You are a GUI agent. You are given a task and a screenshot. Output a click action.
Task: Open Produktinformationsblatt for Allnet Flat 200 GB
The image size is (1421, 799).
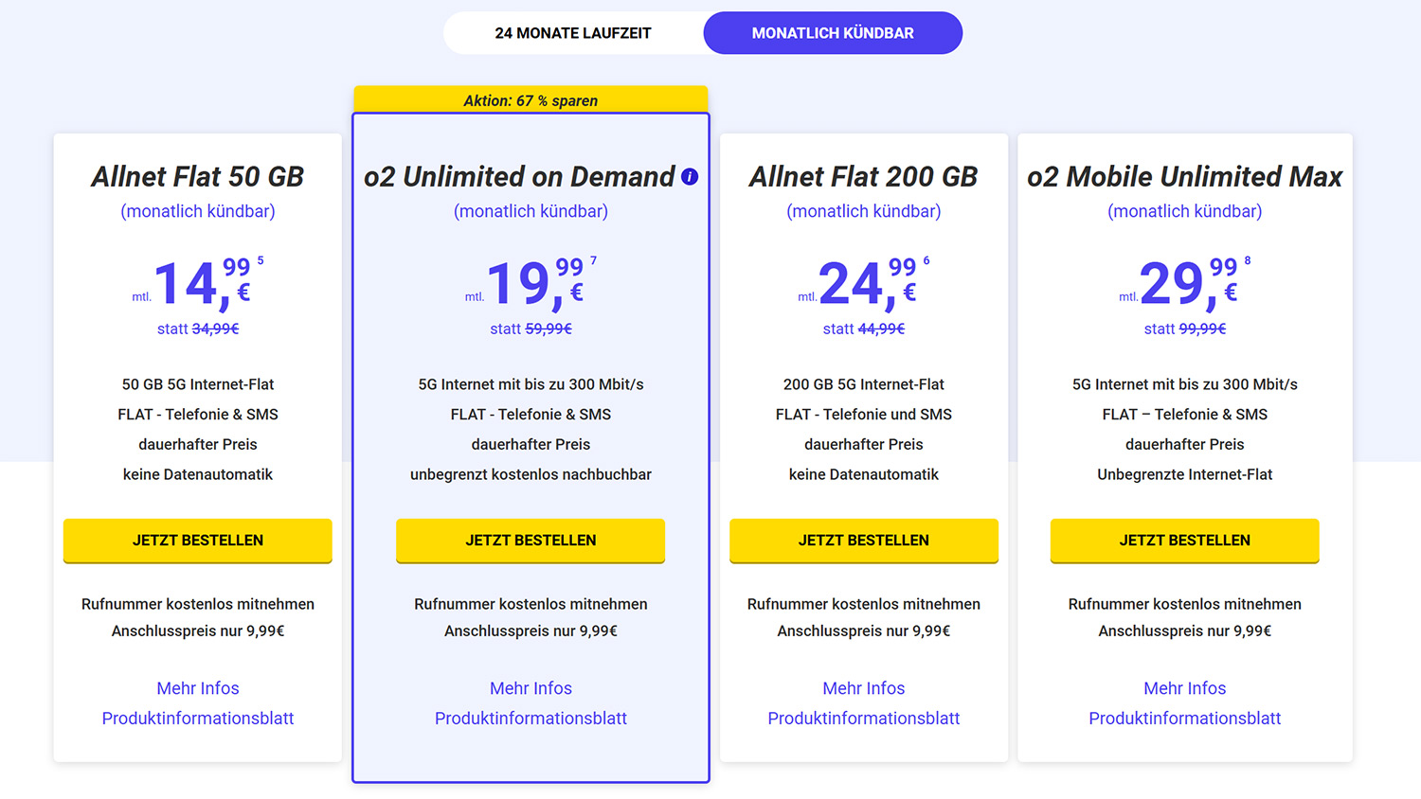[864, 719]
